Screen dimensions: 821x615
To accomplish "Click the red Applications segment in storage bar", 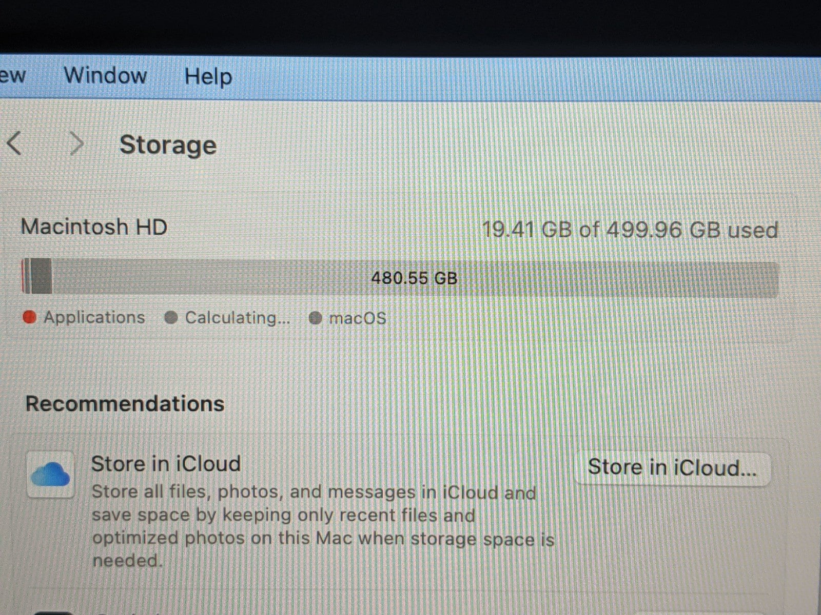I will 23,277.
